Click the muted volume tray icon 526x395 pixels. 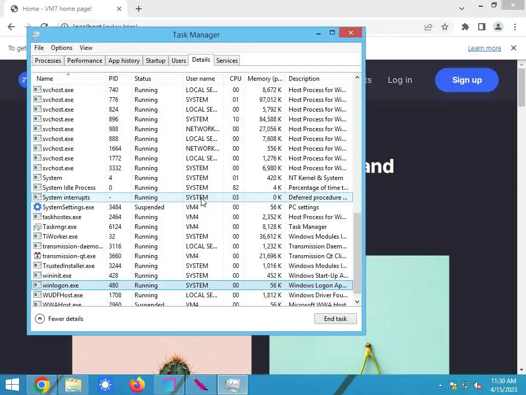478,385
